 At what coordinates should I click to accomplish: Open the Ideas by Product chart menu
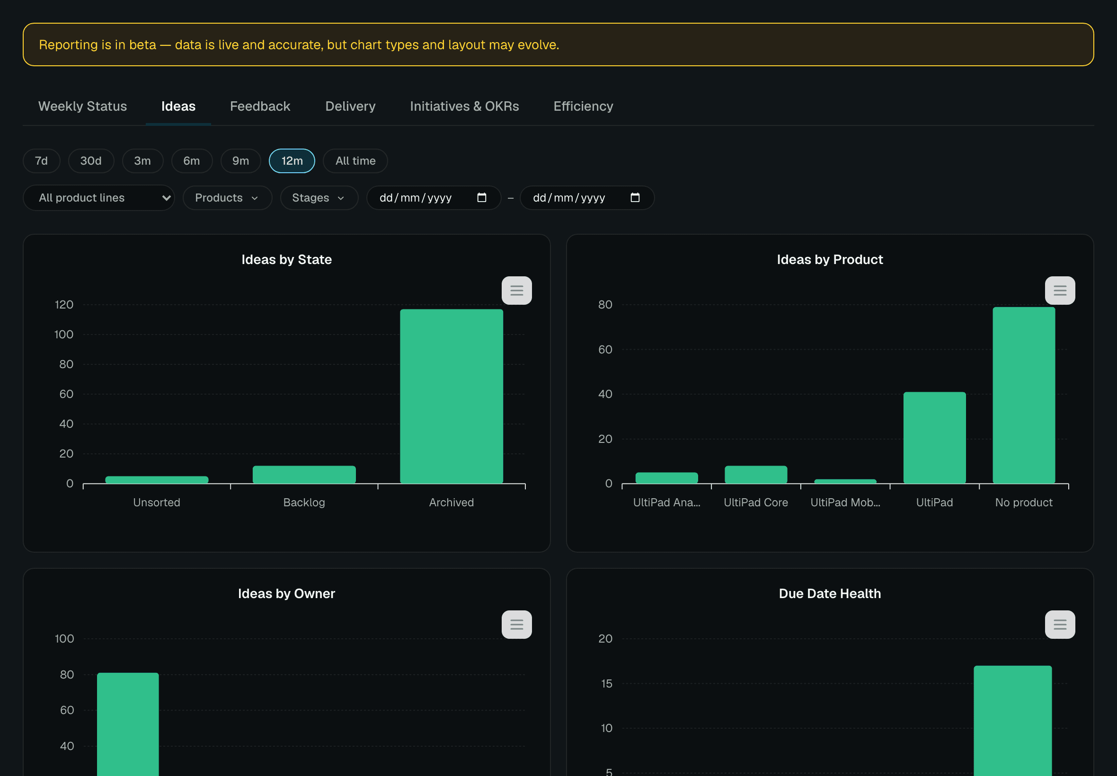point(1060,290)
